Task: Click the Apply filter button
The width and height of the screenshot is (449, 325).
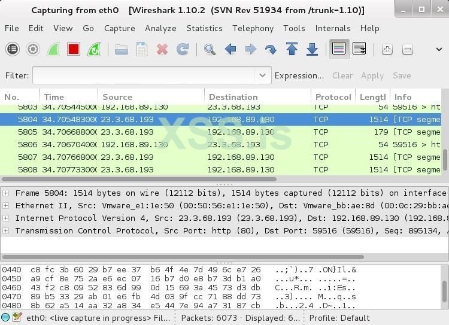Action: click(x=372, y=75)
